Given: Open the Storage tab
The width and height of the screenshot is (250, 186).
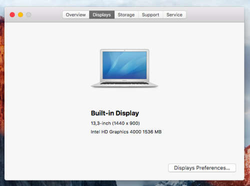Looking at the screenshot, I should [126, 15].
